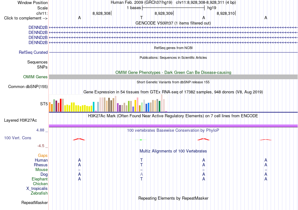Click '100 vertebrates Basewise Conservation by PhyloP' title
The height and width of the screenshot is (210, 298).
pos(173,130)
